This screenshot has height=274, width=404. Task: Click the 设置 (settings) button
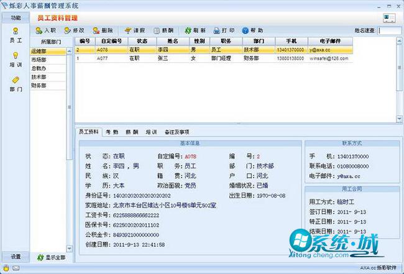[x=16, y=257]
